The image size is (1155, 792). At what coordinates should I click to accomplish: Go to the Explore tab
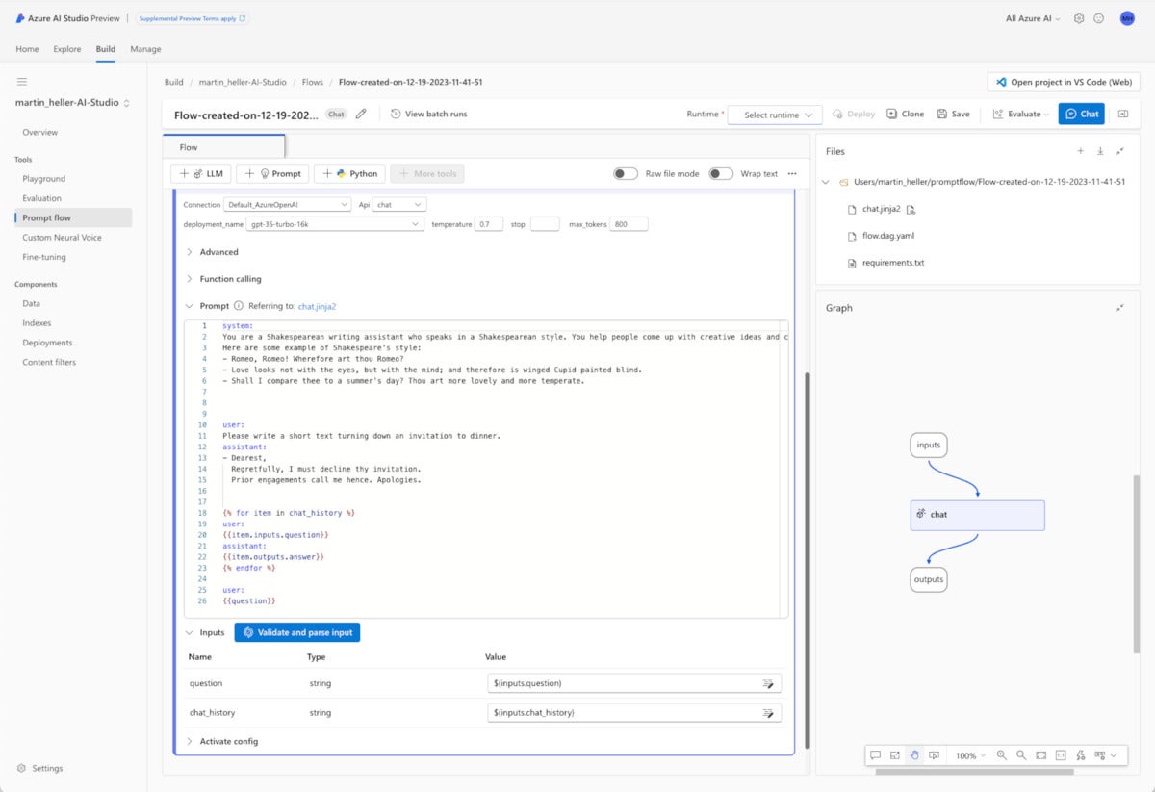click(x=67, y=49)
